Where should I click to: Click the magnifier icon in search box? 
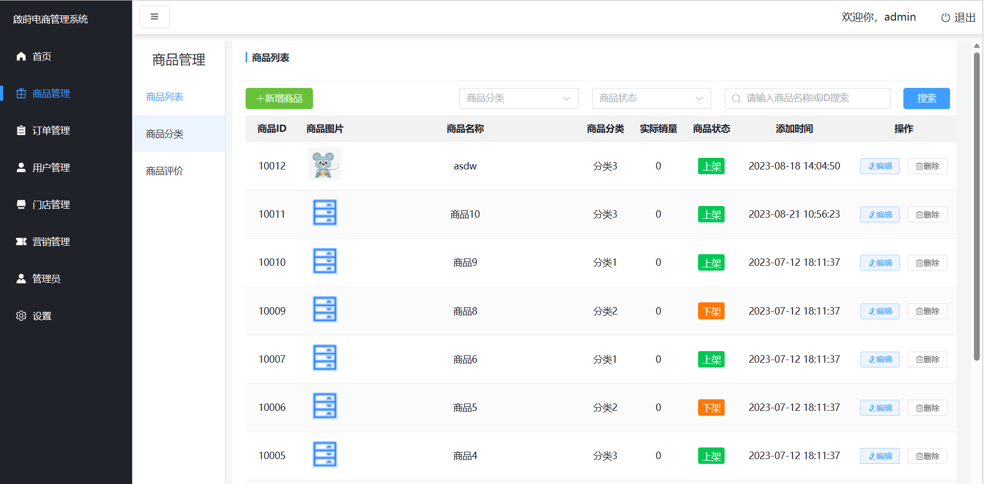click(x=736, y=98)
